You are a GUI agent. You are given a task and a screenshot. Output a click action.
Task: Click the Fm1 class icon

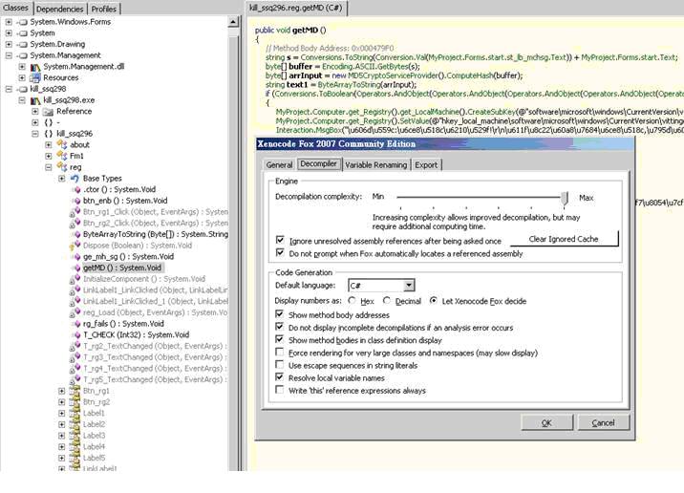point(62,156)
